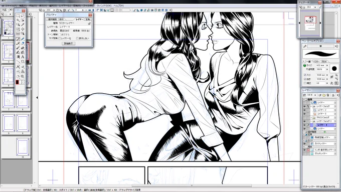341x192 pixels.
Task: Toggle visibility of the Guide layer
Action: point(304,144)
